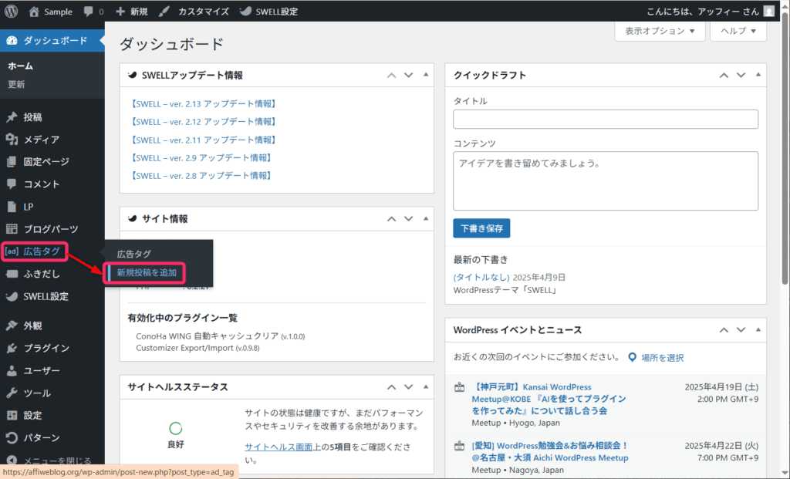Image resolution: width=790 pixels, height=479 pixels.
Task: Select ダッシュボード in the sidebar
Action: (52, 40)
